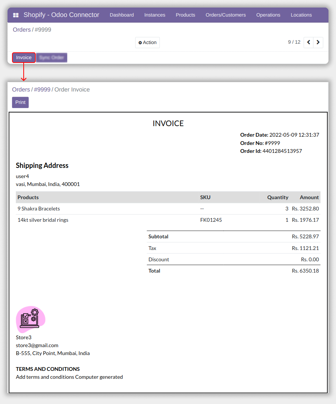Click the Amount column header

(309, 197)
